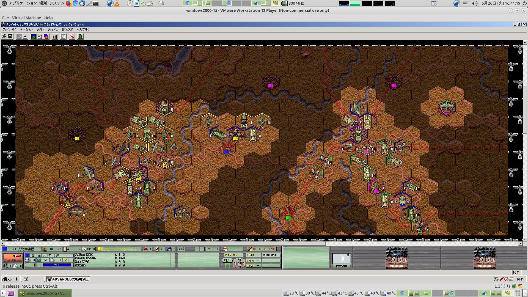Click the red-blue emblem toolbar icon
528x297 pixels.
[46, 37]
